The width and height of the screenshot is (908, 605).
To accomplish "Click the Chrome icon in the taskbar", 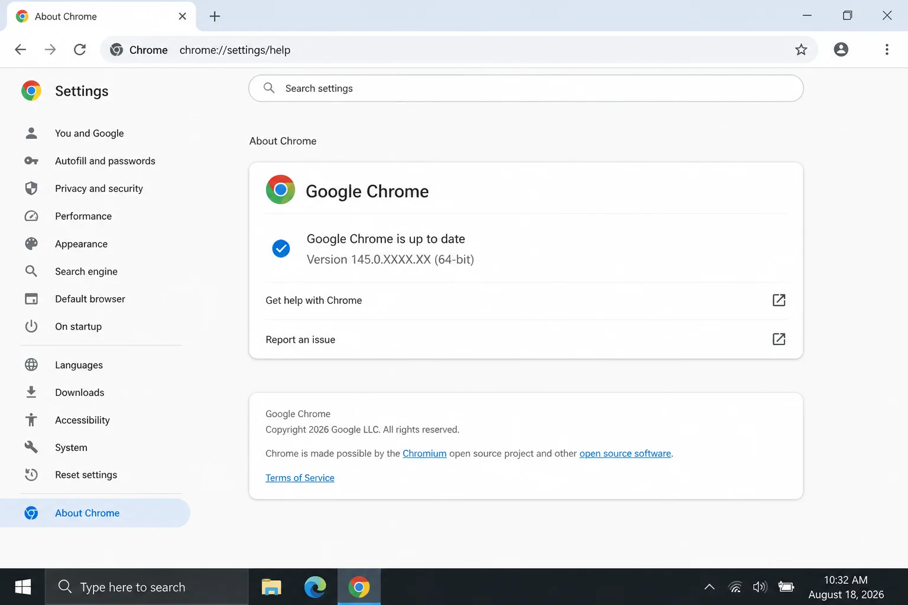I will [359, 587].
